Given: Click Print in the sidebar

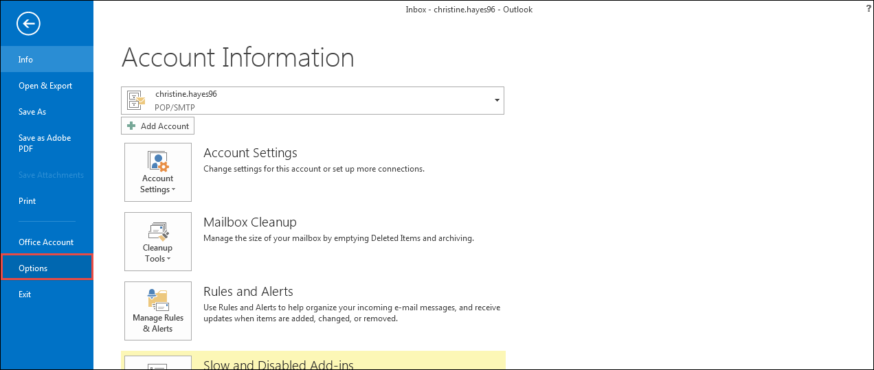Looking at the screenshot, I should 47,201.
